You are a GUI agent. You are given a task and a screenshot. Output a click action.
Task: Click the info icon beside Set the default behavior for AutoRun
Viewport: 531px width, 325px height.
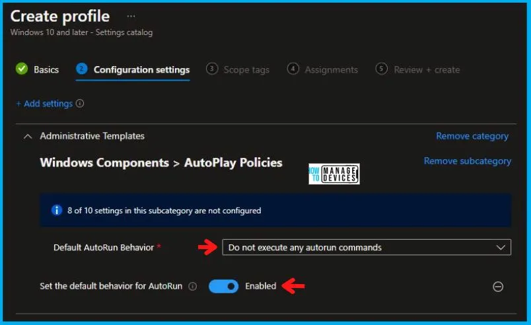[x=193, y=287]
